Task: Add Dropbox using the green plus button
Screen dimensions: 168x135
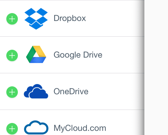Action: click(x=12, y=19)
